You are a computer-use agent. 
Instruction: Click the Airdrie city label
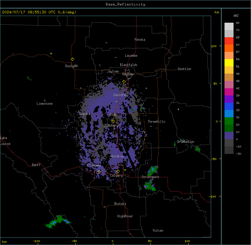click(x=118, y=156)
